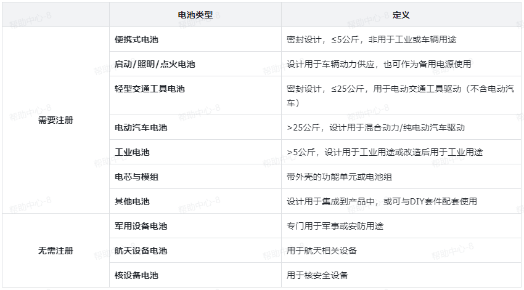The image size is (524, 290).
Task: Click the 启动/照明/点火电池 cell
Action: 195,64
